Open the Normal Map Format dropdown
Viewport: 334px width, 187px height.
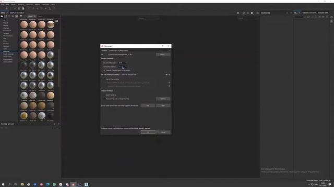click(x=123, y=67)
